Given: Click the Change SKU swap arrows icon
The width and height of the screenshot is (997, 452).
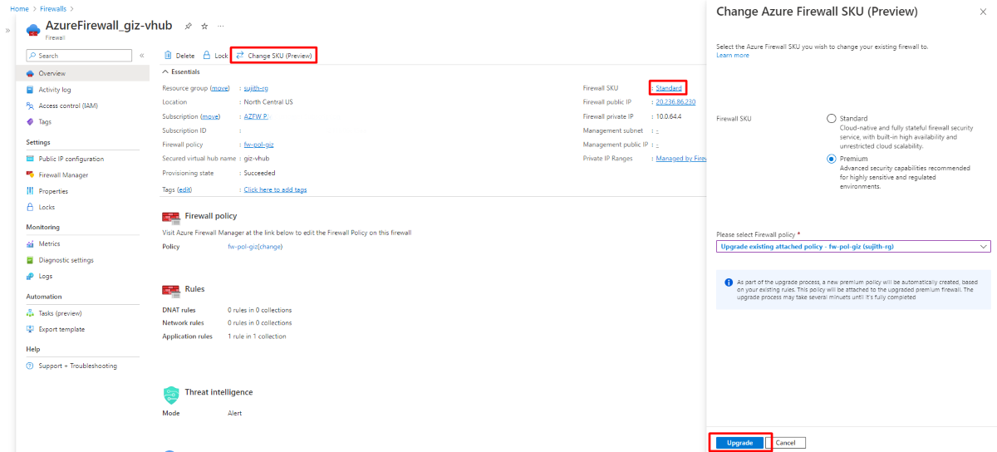Looking at the screenshot, I should tap(240, 56).
